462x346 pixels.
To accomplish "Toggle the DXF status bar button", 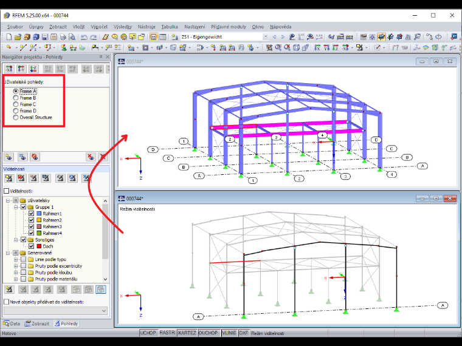I will click(243, 333).
